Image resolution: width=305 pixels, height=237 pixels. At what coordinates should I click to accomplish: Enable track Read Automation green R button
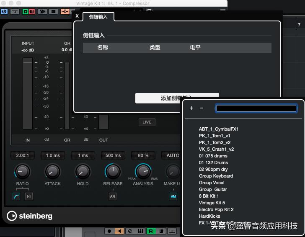tap(151, 231)
